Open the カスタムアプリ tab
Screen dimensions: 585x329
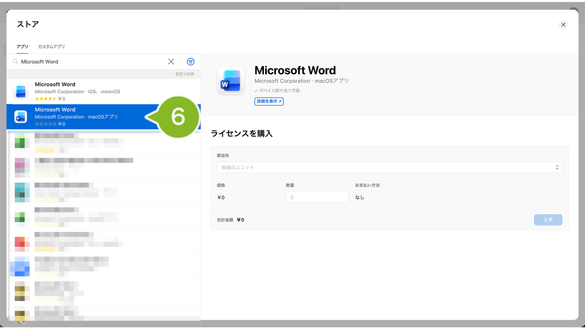point(51,47)
